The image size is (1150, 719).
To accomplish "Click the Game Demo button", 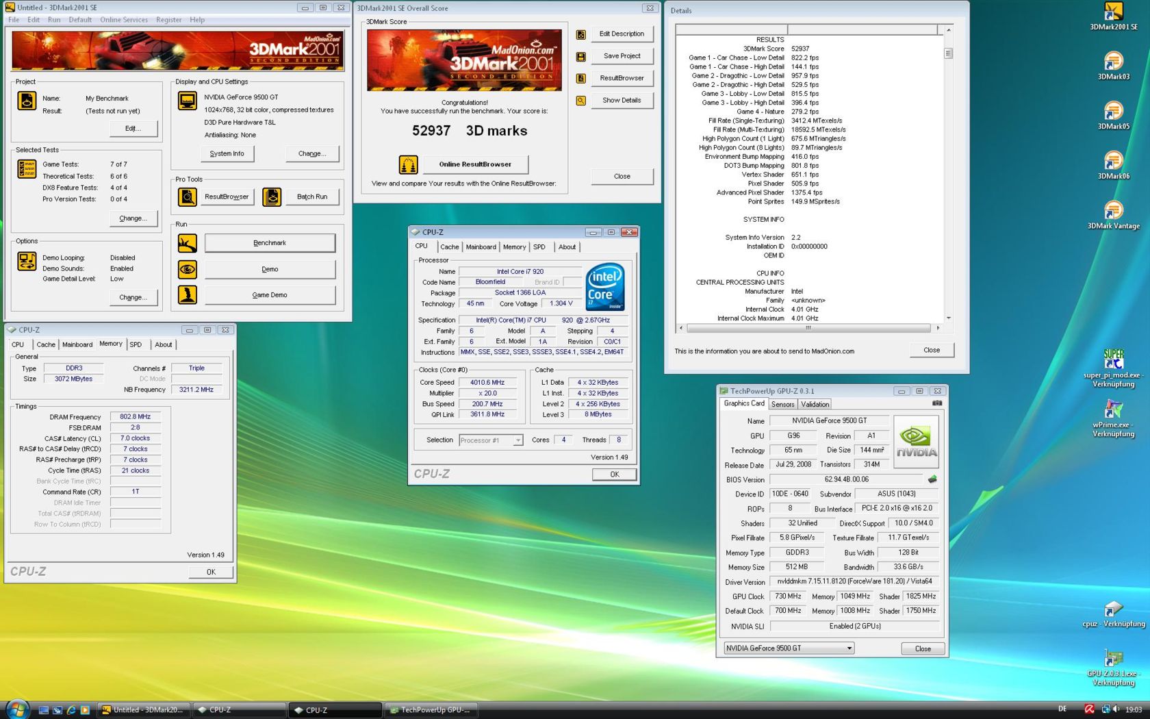I will 270,295.
